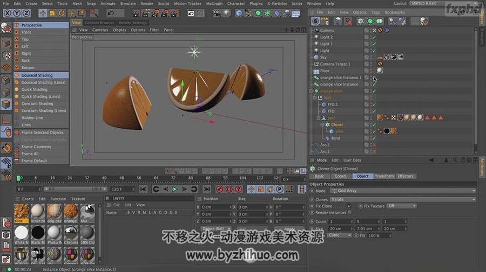Toggle enable checkmark for Bend deformer
The image size is (486, 272).
tap(374, 138)
